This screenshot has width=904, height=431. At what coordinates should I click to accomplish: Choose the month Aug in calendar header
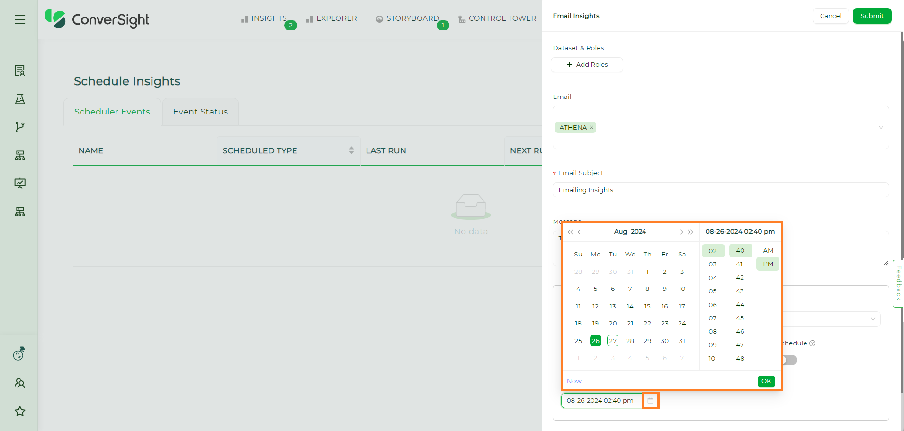click(x=620, y=232)
